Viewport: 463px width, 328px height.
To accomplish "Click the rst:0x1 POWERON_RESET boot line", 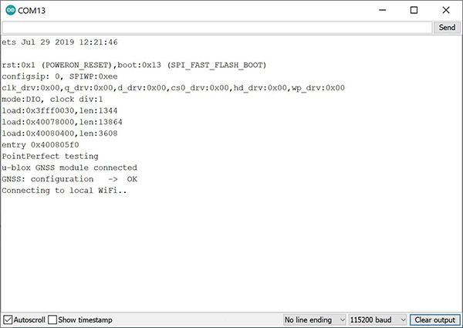I will coord(134,65).
